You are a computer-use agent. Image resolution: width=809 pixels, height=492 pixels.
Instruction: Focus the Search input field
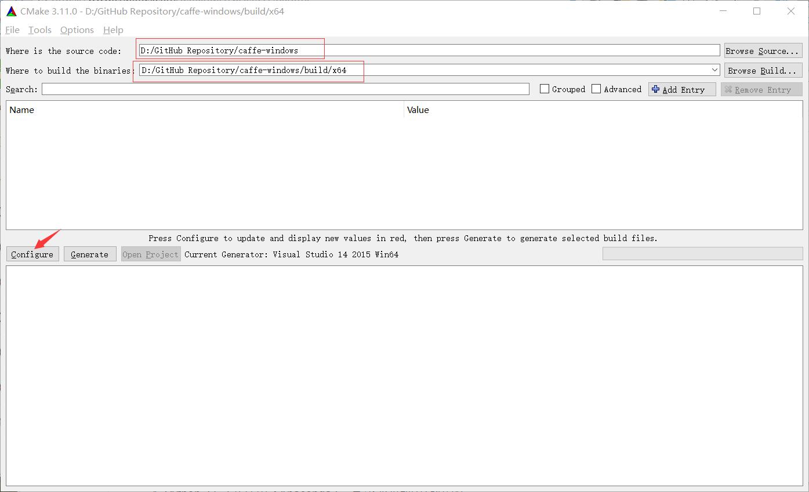[285, 89]
